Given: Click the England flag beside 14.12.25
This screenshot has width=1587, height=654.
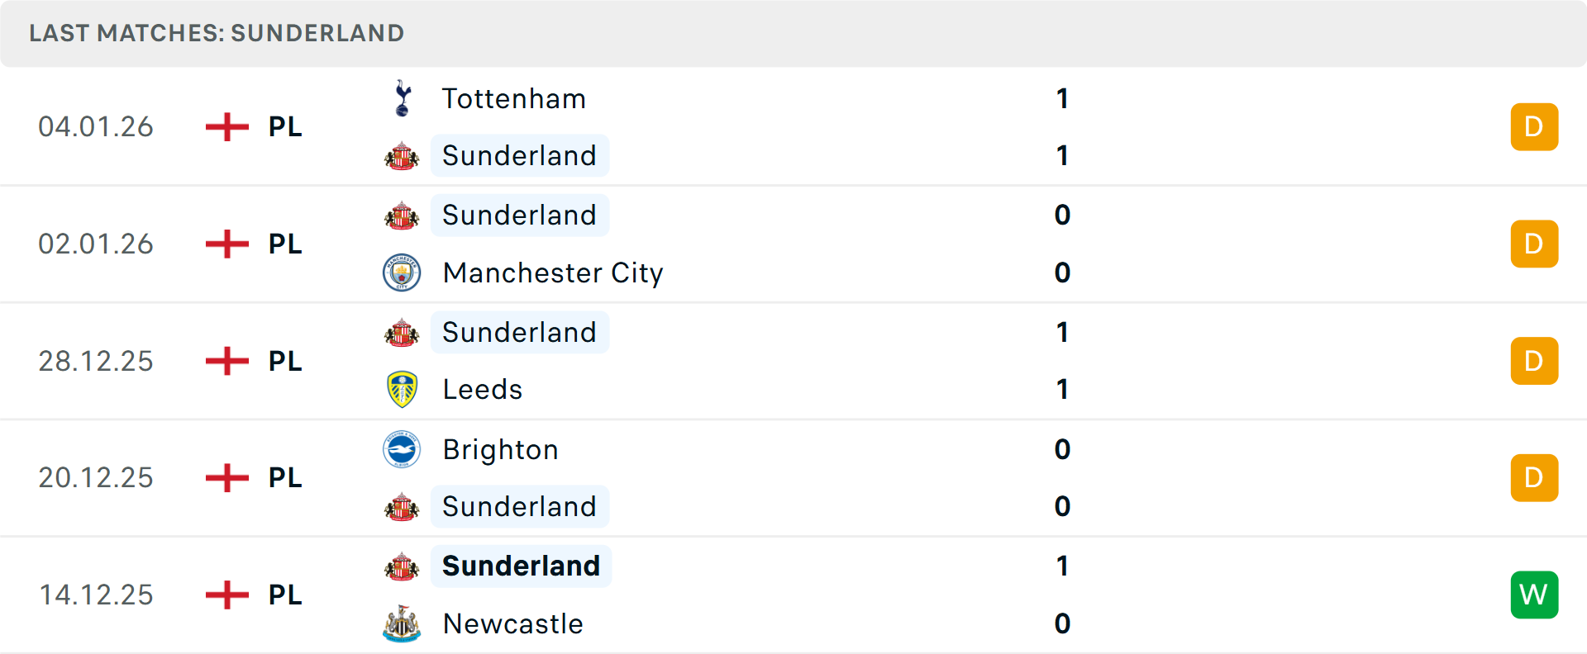Looking at the screenshot, I should pyautogui.click(x=226, y=595).
